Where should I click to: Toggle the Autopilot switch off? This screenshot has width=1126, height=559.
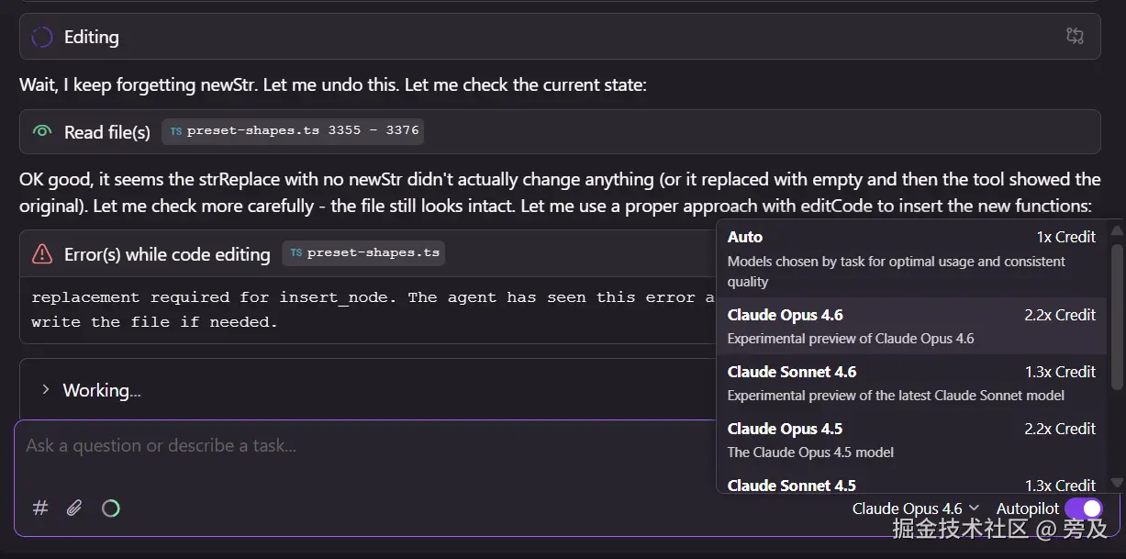point(1083,509)
